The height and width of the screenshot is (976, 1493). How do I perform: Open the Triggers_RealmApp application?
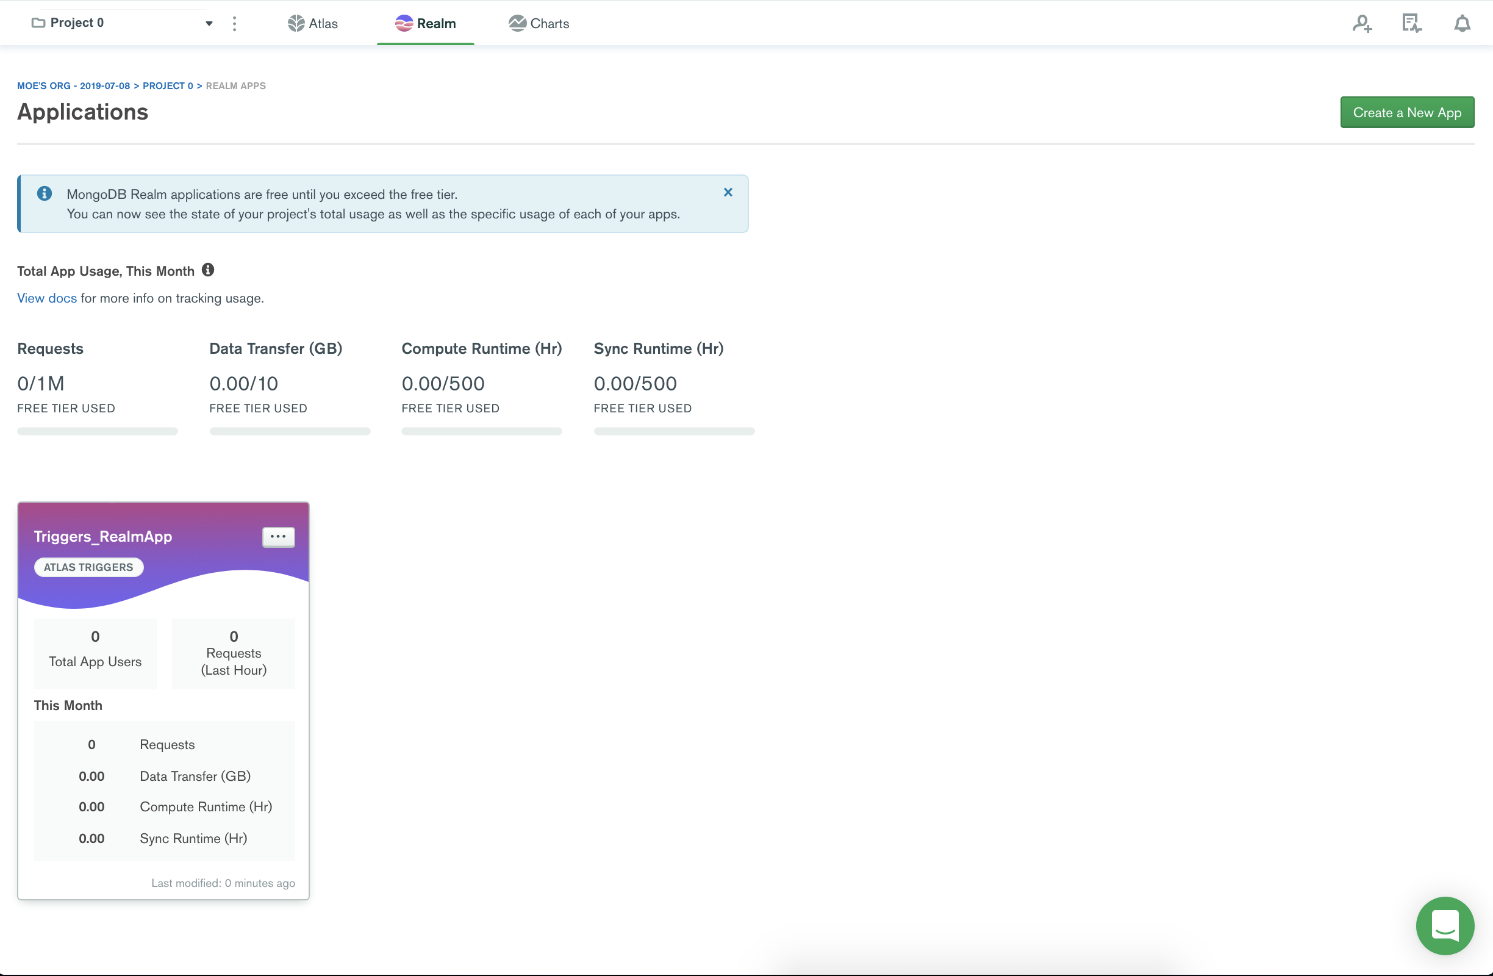coord(103,537)
